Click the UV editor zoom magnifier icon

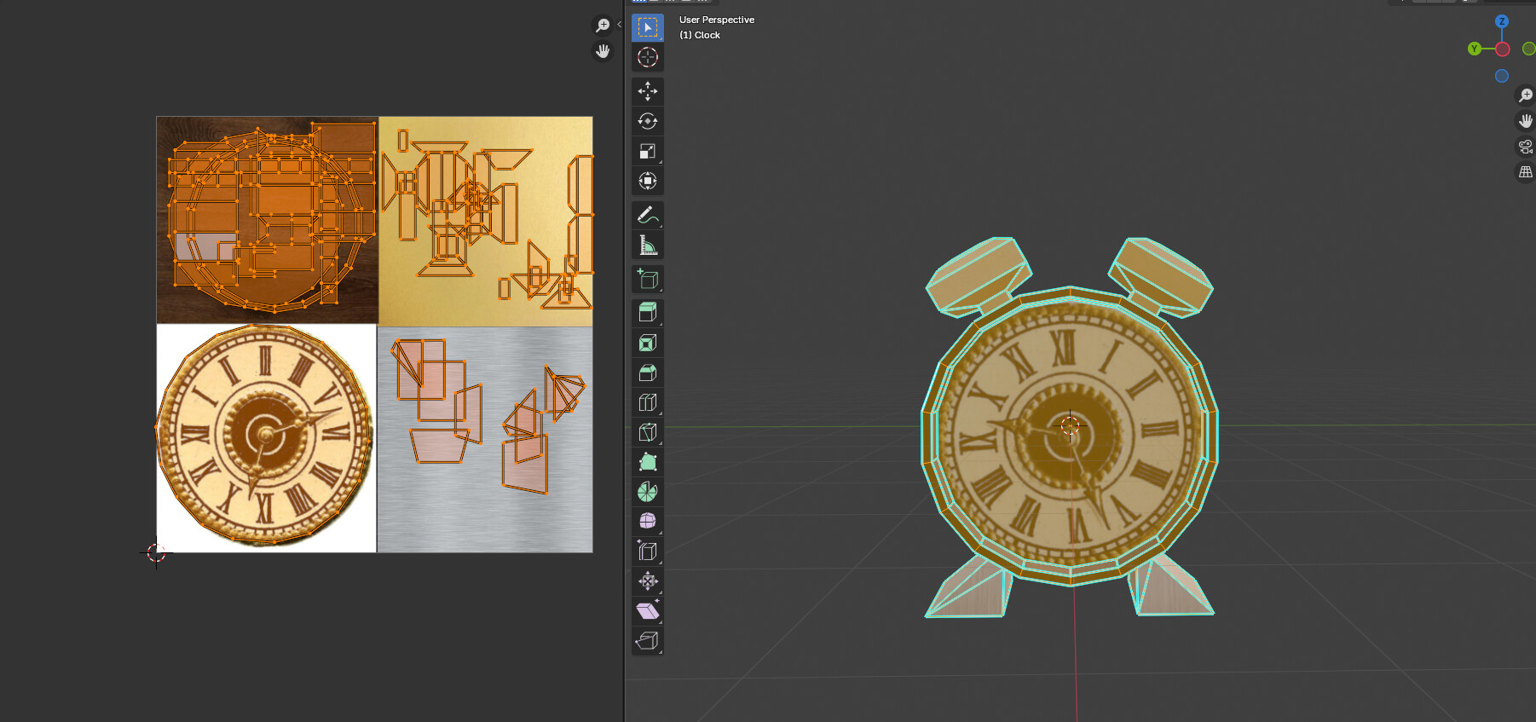pos(603,26)
